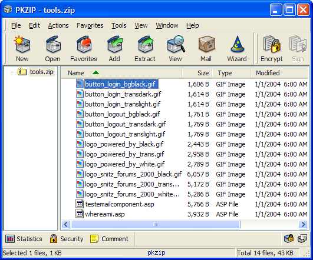Image resolution: width=313 pixels, height=260 pixels.
Task: Click the View magnifier toolbar icon
Action: [176, 45]
